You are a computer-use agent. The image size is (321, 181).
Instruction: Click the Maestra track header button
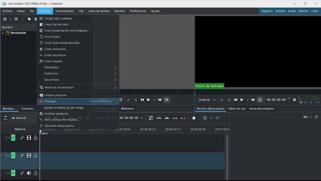point(20,129)
